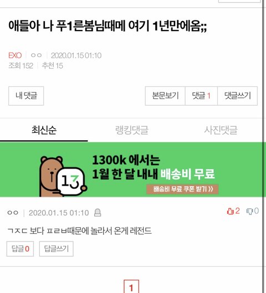Select page 1 in the pagination
The width and height of the screenshot is (266, 293).
click(x=131, y=287)
